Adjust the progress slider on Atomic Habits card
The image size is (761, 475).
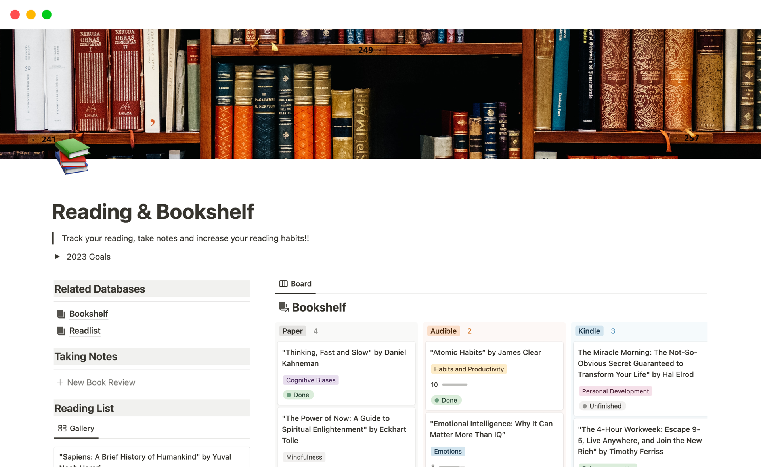[x=453, y=384]
